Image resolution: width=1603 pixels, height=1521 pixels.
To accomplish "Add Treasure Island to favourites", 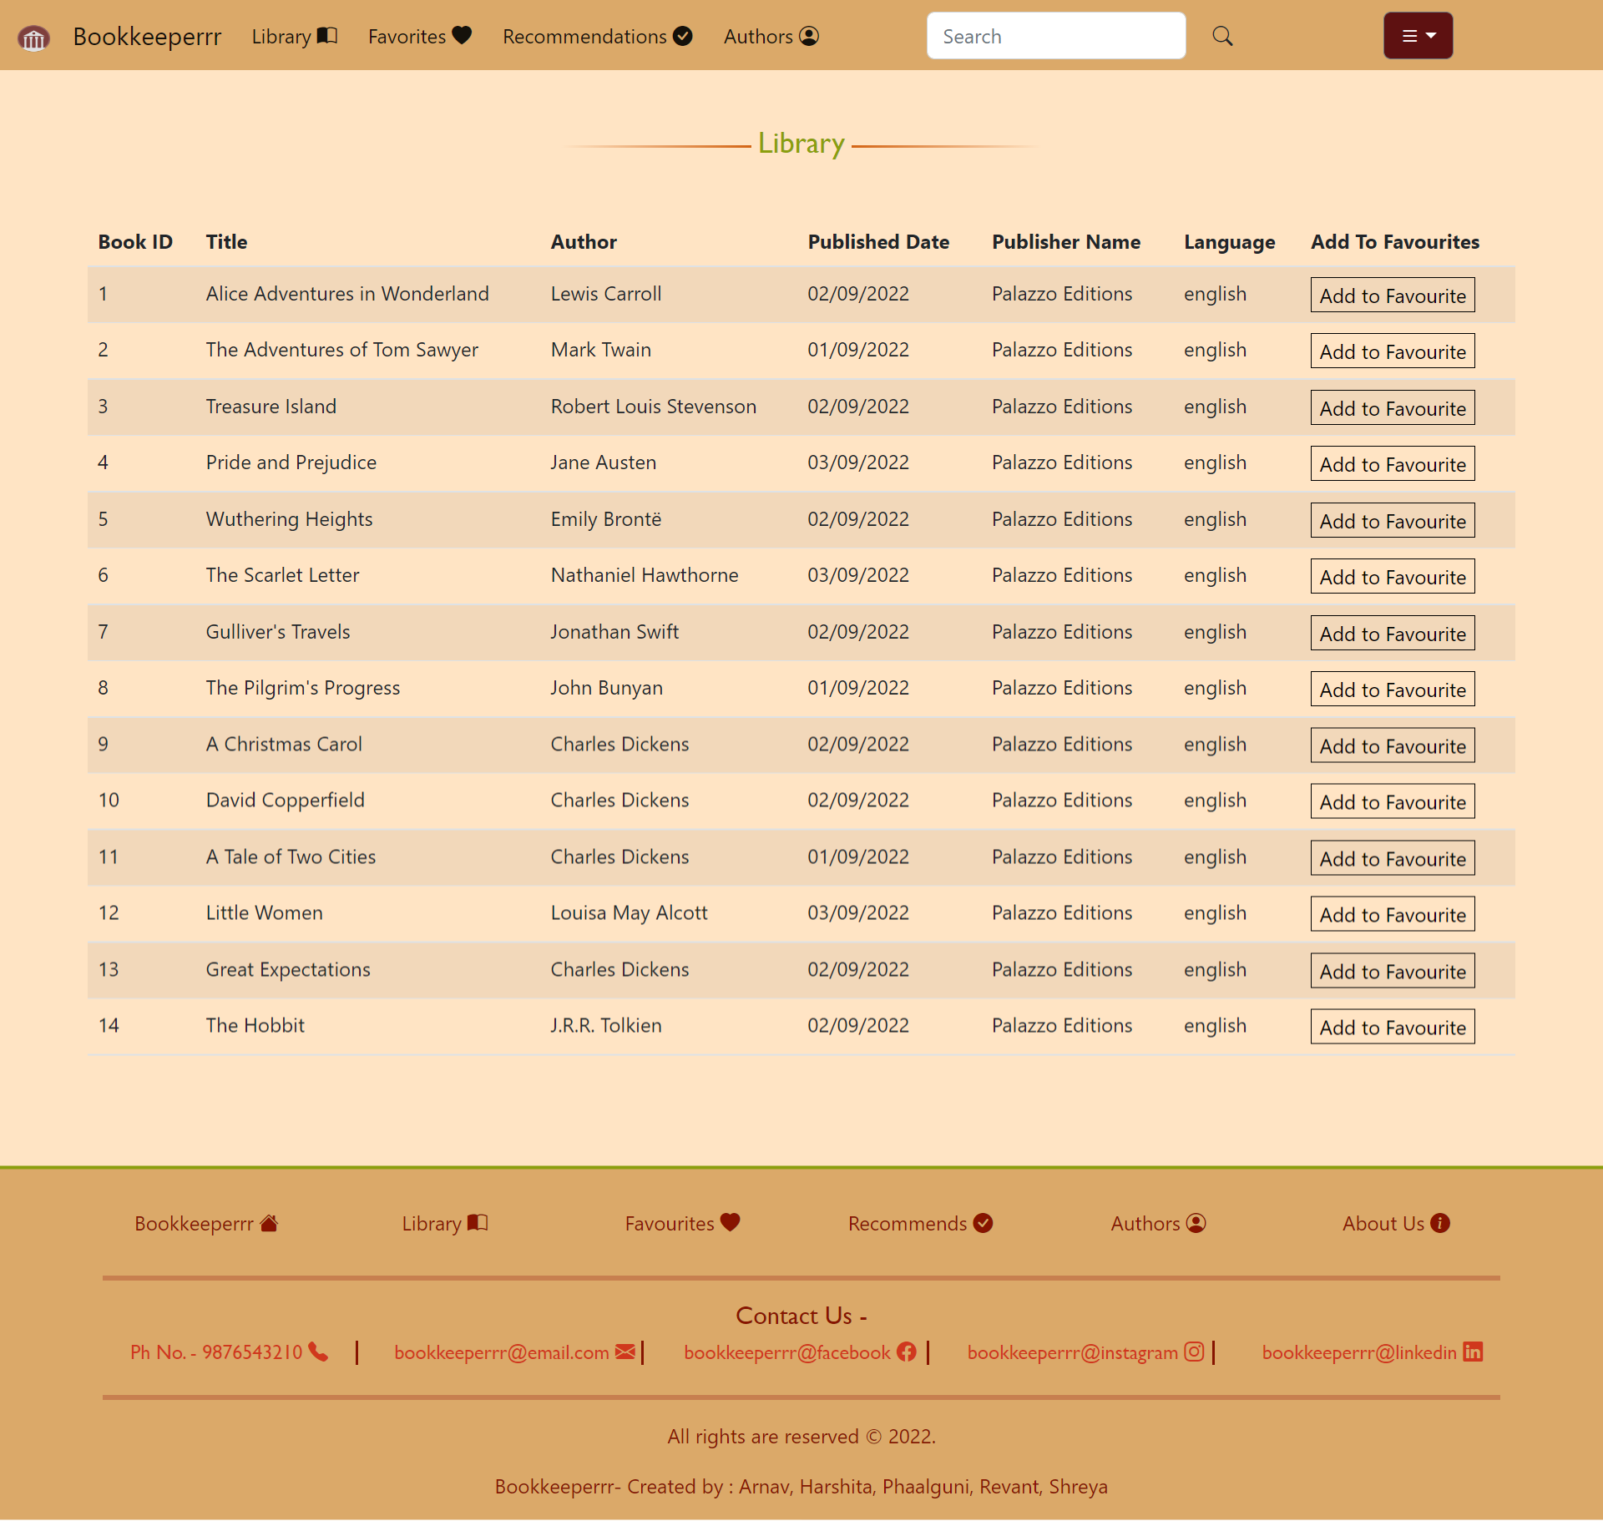I will 1391,407.
